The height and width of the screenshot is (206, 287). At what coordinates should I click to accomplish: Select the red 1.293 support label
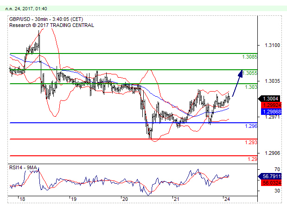(x=251, y=142)
